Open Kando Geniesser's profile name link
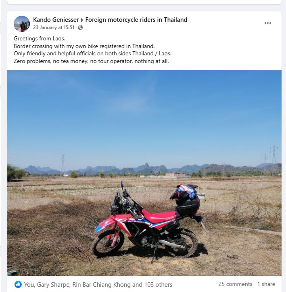 tap(56, 20)
